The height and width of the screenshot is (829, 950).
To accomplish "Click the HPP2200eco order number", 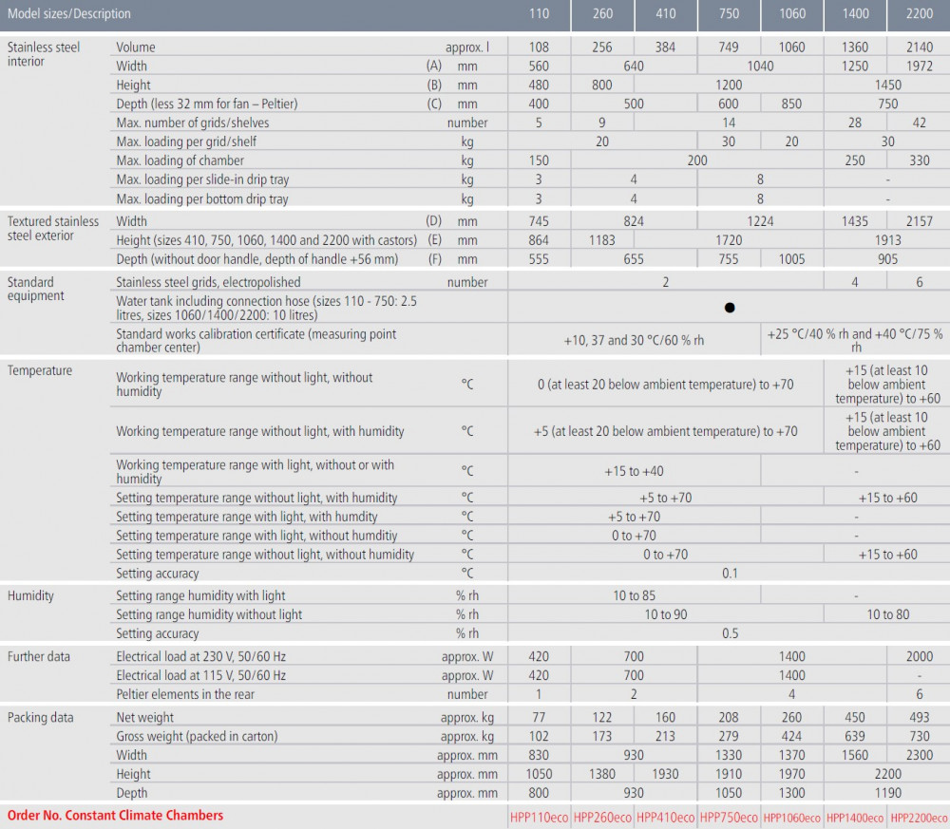I will 919,819.
